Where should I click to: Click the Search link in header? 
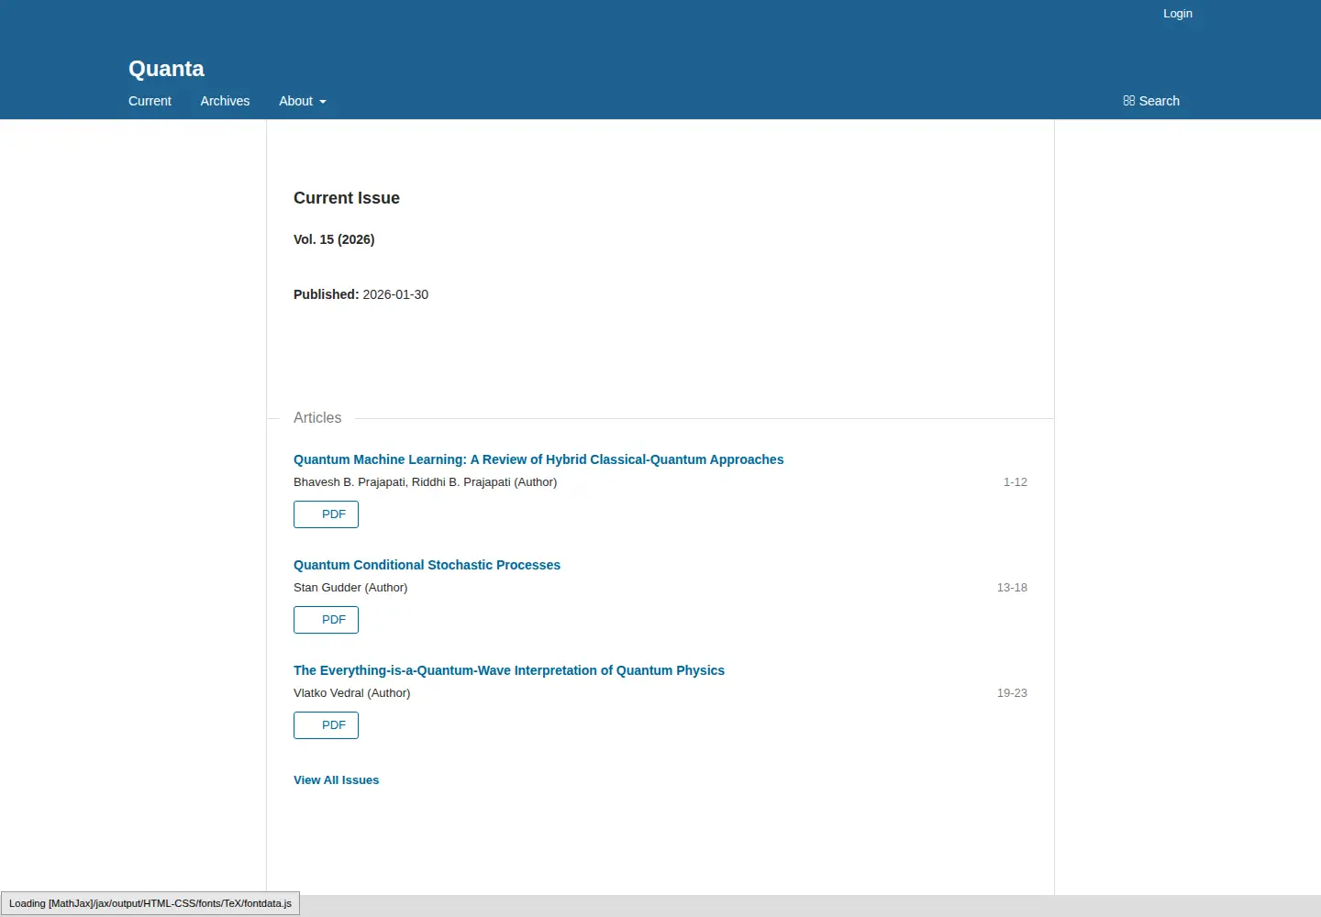click(1151, 101)
